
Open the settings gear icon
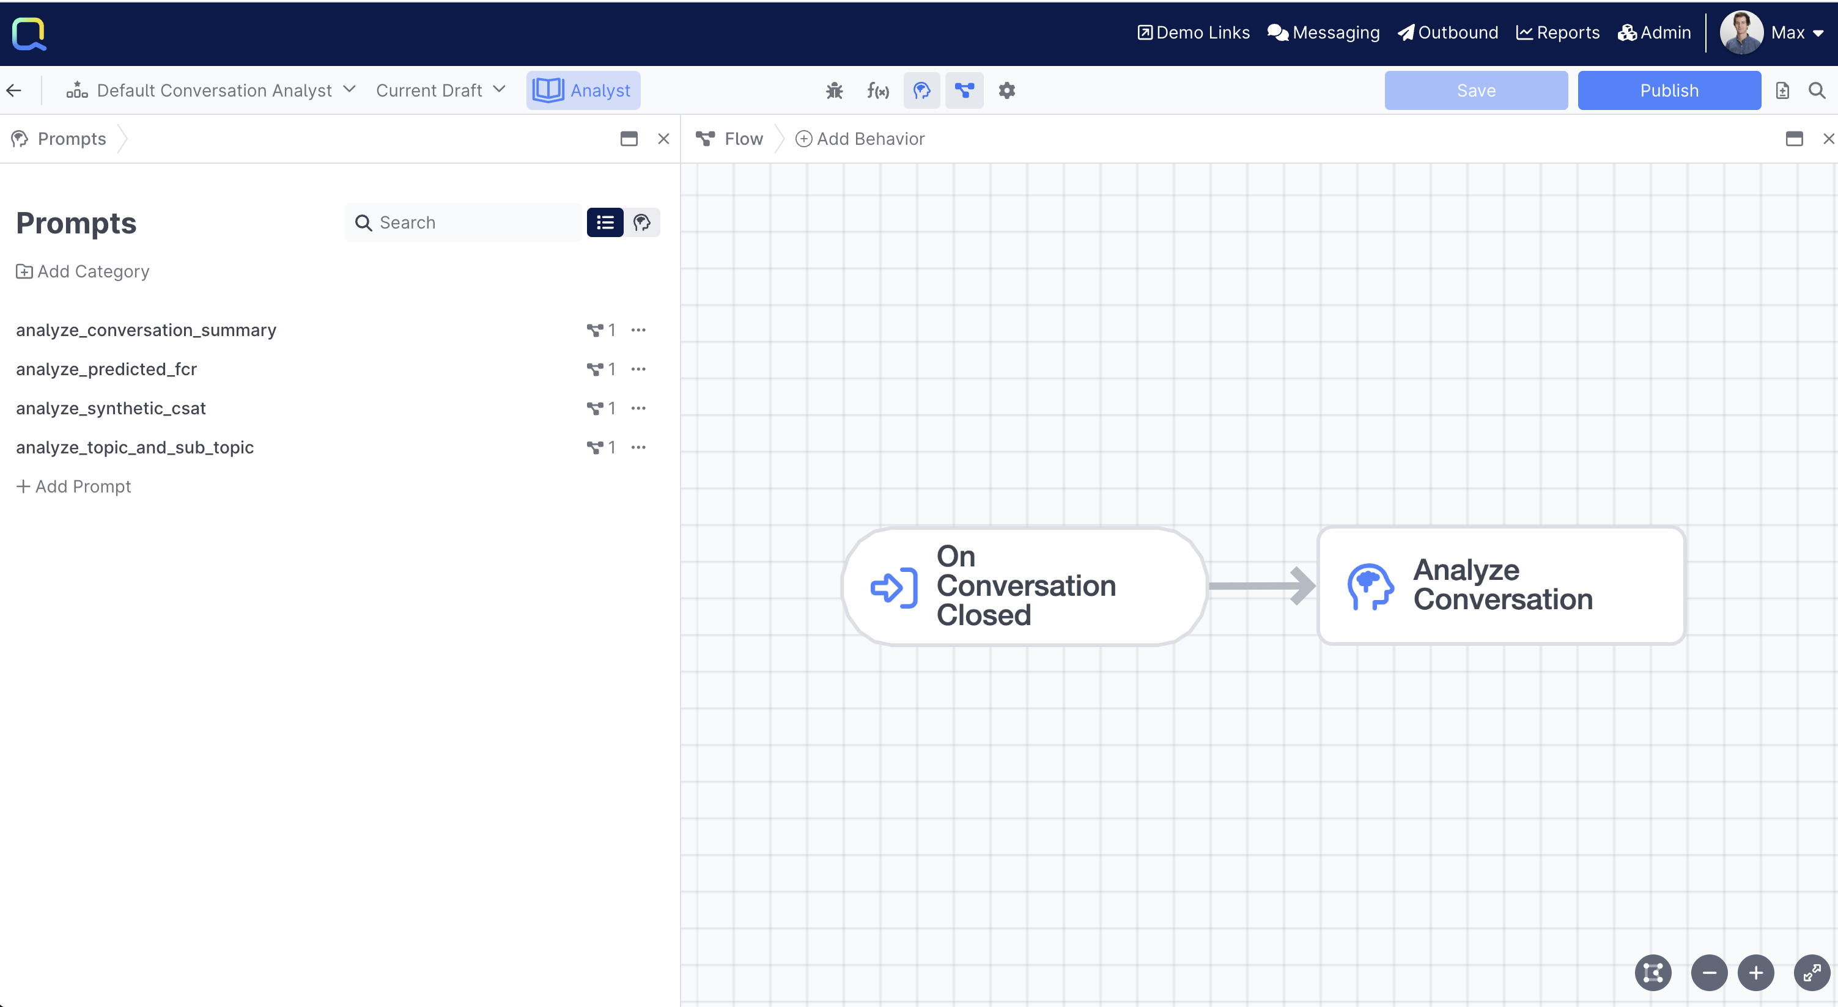tap(1006, 90)
